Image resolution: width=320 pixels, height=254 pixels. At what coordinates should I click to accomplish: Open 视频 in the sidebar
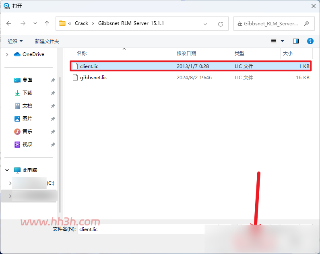click(23, 145)
